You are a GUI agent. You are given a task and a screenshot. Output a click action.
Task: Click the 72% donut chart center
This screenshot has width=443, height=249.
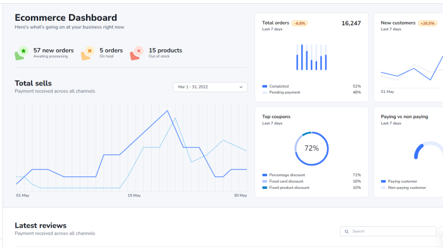[x=311, y=149]
